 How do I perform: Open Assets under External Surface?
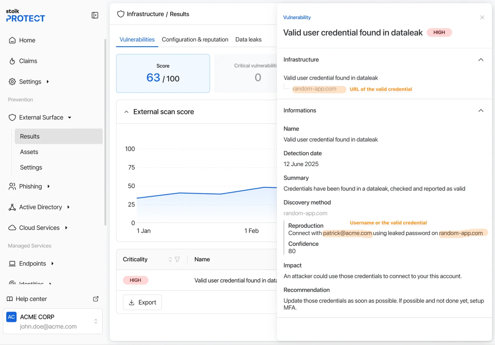29,152
